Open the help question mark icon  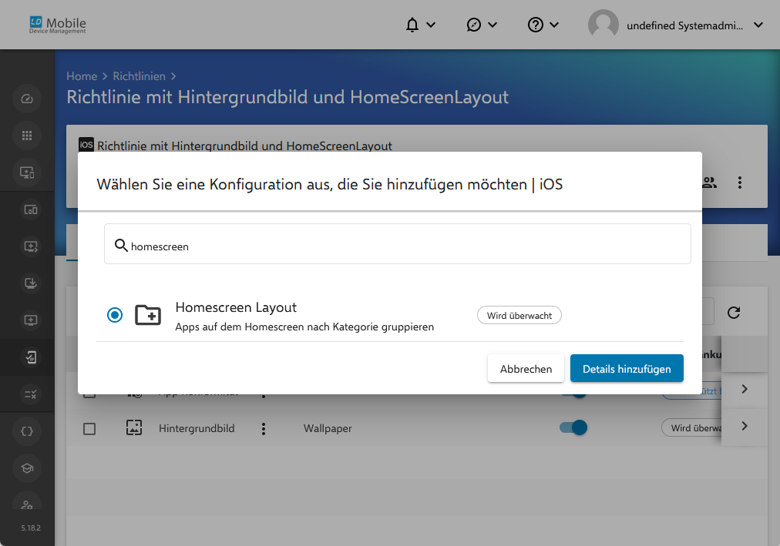coord(535,25)
